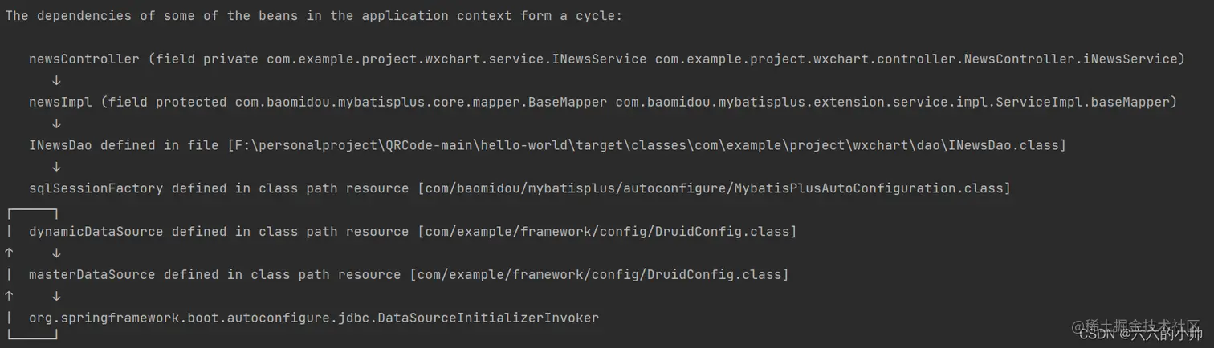Click the up arrow beside dynamicDataSource cycle
Image resolution: width=1214 pixels, height=348 pixels.
click(9, 253)
